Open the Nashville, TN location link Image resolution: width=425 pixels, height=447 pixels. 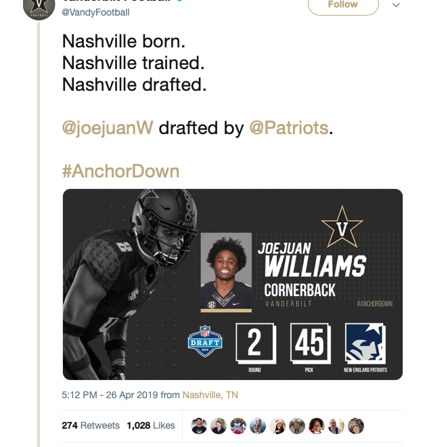210,394
